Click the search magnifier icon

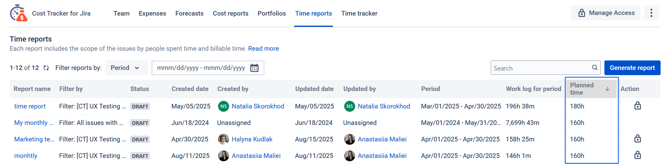click(x=595, y=67)
